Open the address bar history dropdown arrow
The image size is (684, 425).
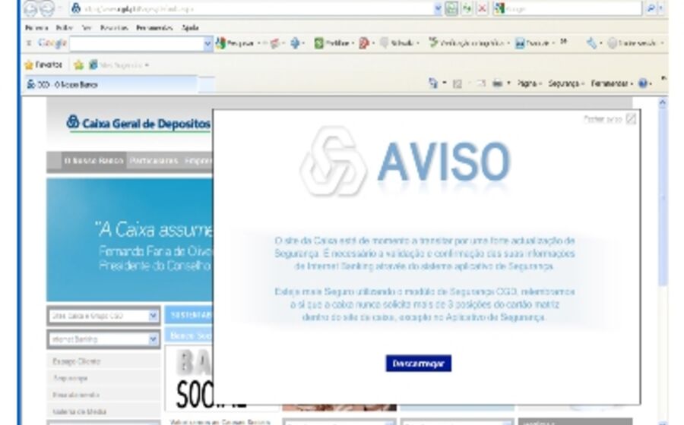pos(438,8)
